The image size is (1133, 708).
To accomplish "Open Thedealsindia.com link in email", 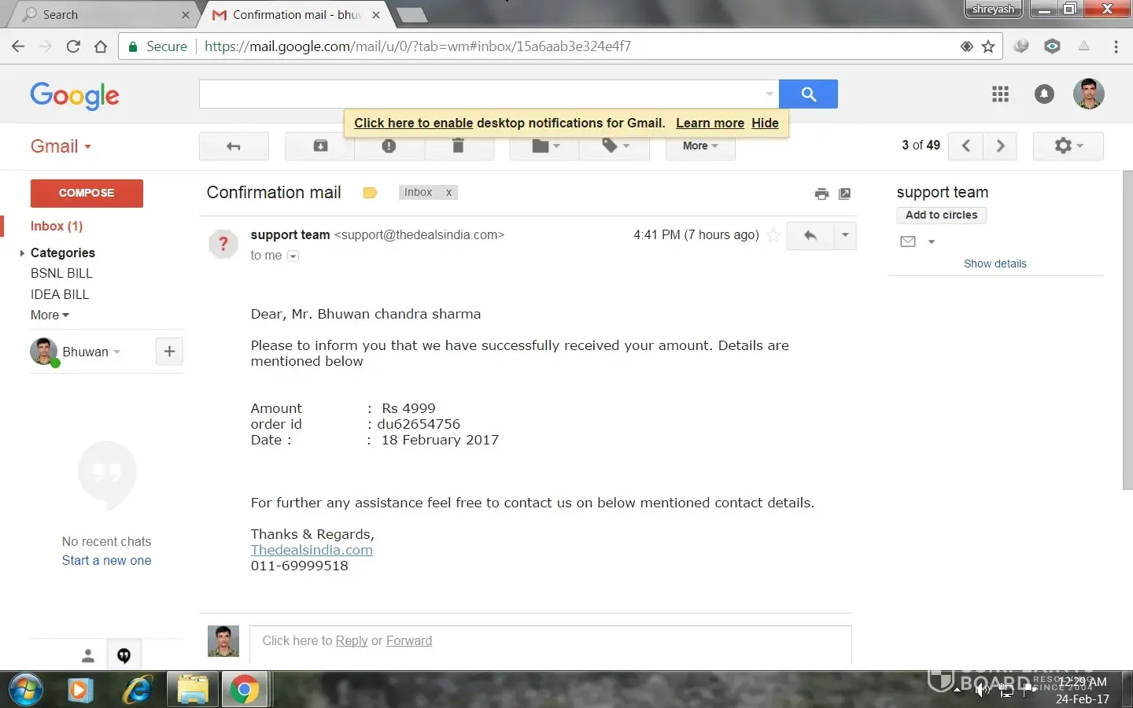I will click(312, 551).
